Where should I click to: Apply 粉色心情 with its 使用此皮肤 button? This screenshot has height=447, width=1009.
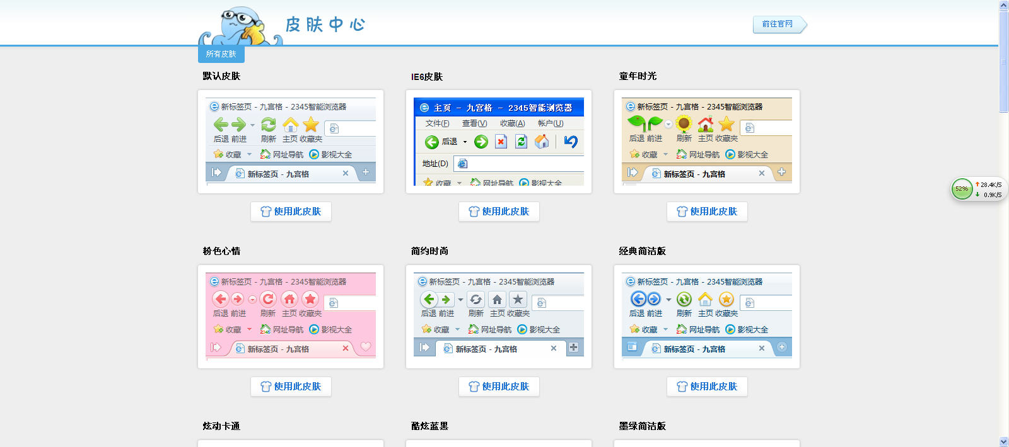291,387
